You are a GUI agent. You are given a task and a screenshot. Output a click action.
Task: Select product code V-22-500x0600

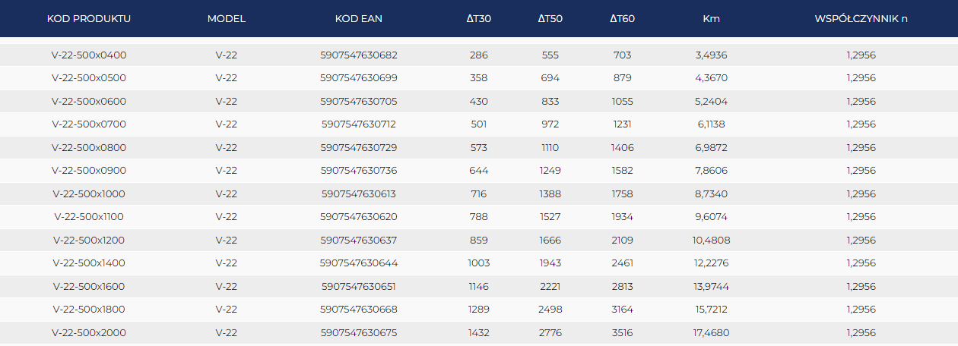pyautogui.click(x=89, y=102)
